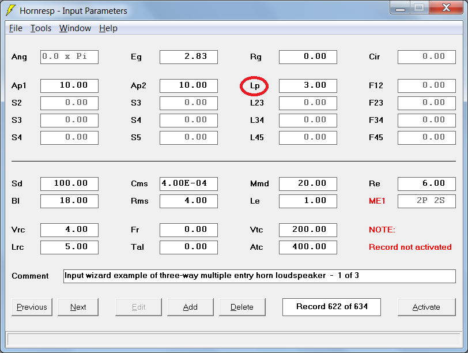Image resolution: width=468 pixels, height=353 pixels.
Task: Click the F45 value field
Action: 427,138
